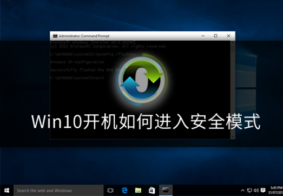Open File Explorer from the taskbar
Viewport: 283px width, 196px height.
[x=138, y=191]
